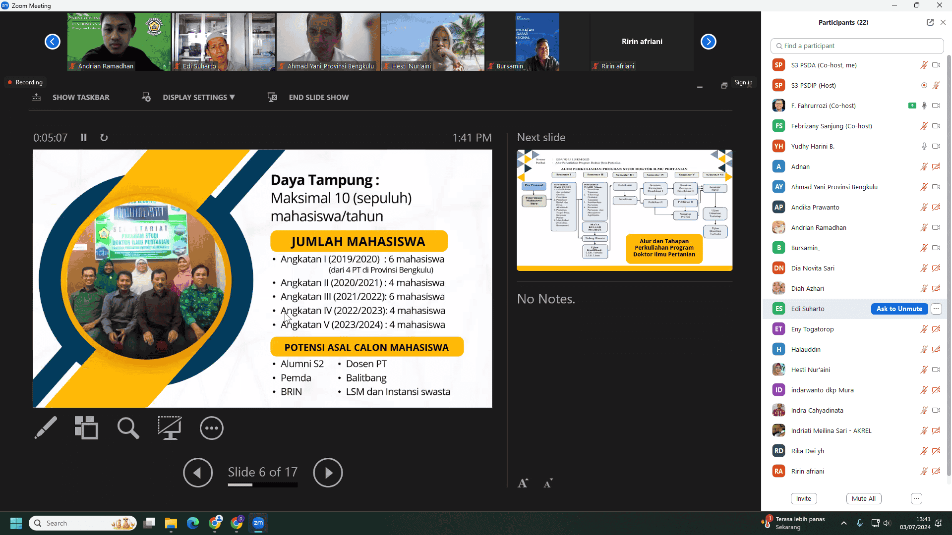Image resolution: width=952 pixels, height=535 pixels.
Task: Click SHOW TASKBAR in presenter view
Action: (70, 98)
